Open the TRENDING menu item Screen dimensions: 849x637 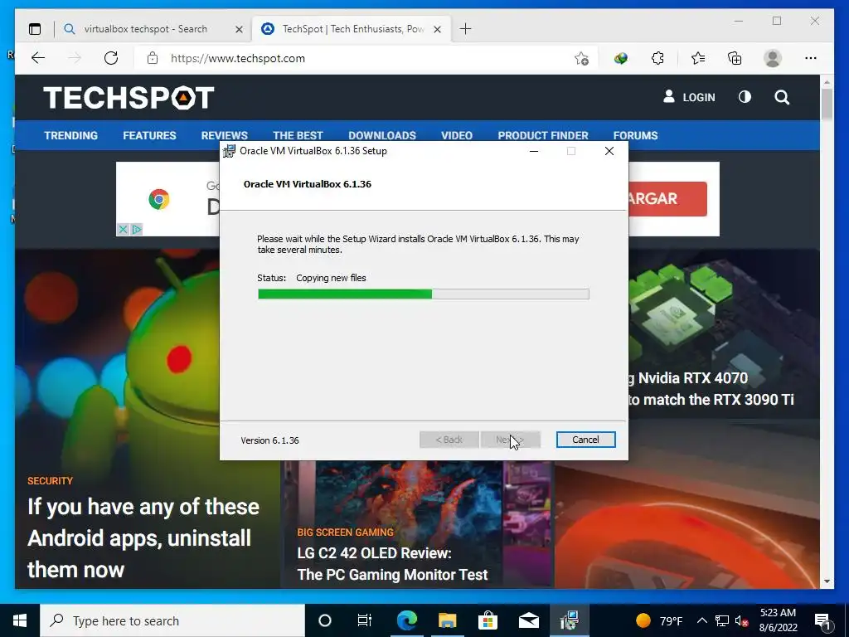(71, 135)
